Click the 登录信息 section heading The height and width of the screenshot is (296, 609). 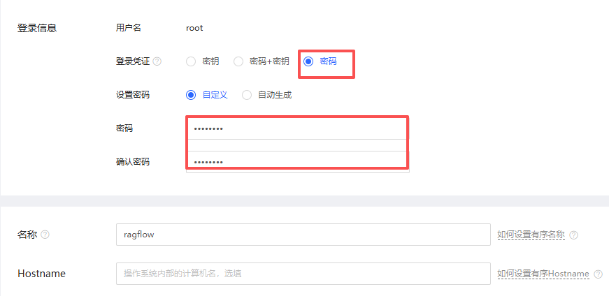pos(37,28)
